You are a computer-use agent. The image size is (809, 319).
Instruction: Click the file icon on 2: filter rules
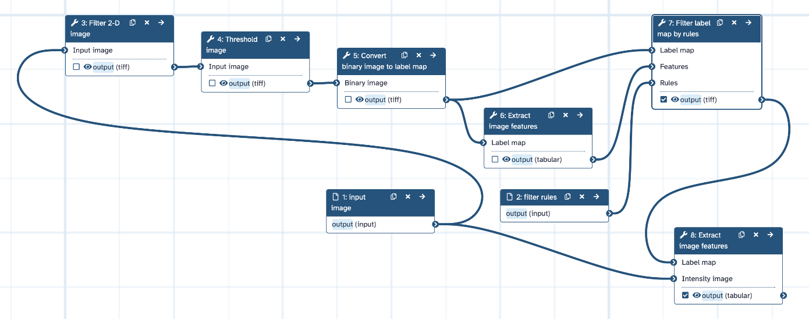509,197
